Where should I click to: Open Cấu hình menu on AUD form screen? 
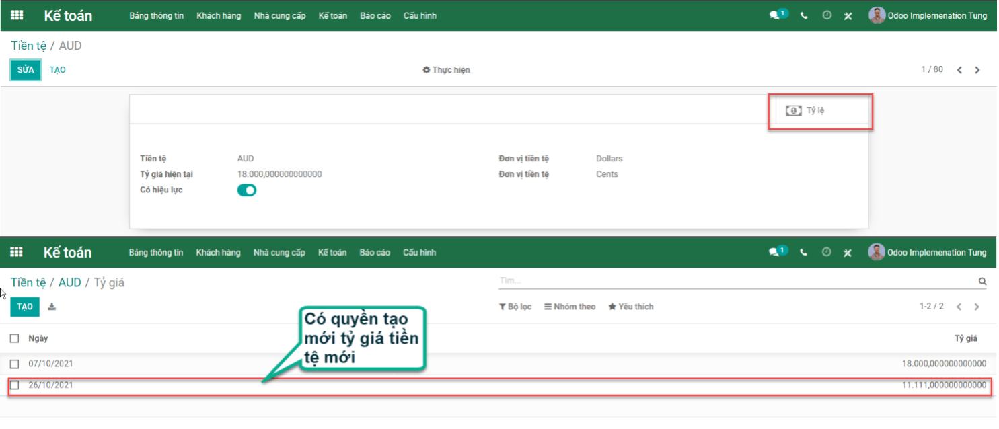(x=420, y=15)
